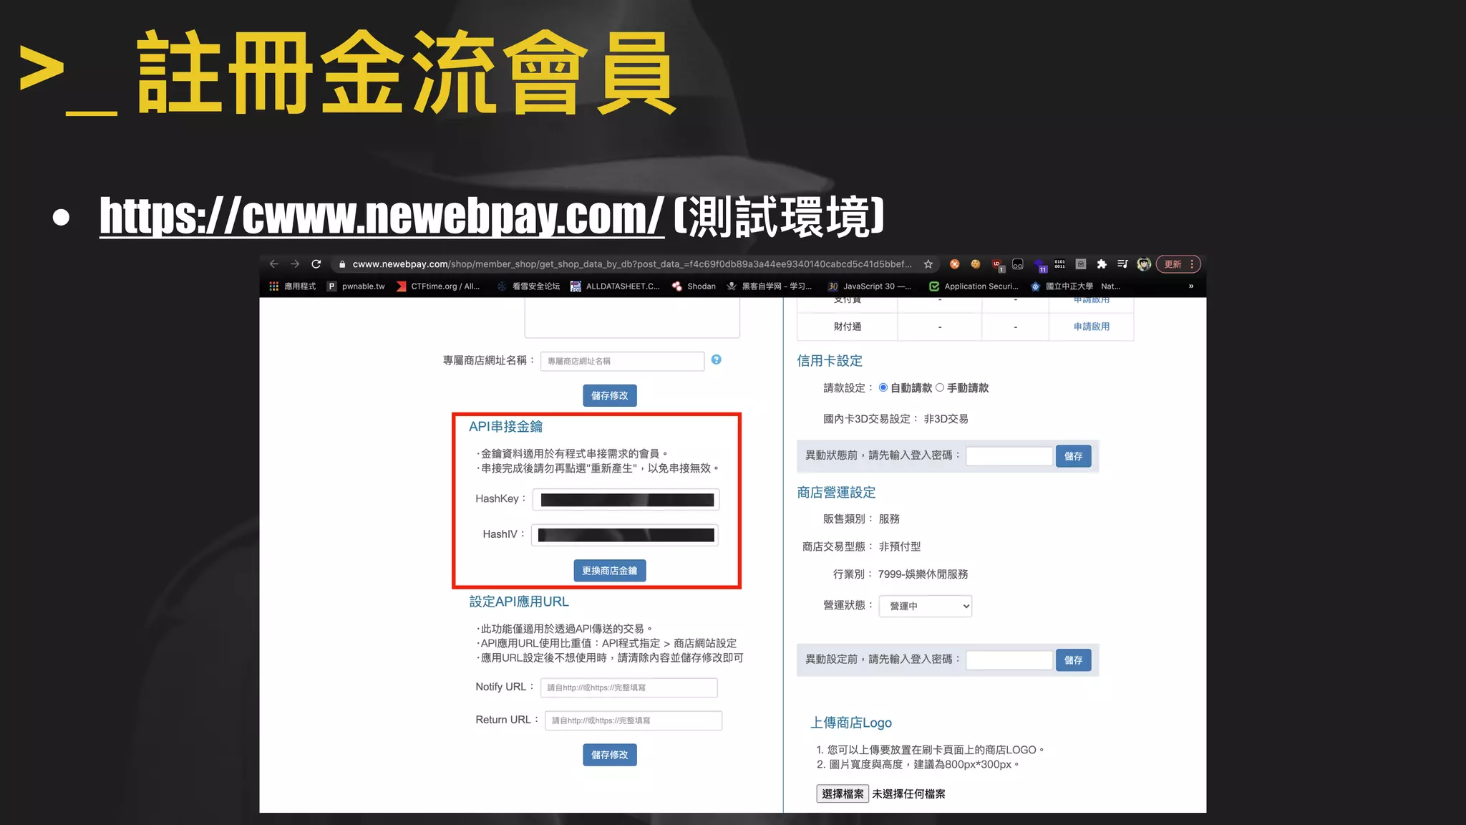Open the https://cwww.newebpay.com/ slide link
Viewport: 1466px width, 825px height.
coord(382,216)
